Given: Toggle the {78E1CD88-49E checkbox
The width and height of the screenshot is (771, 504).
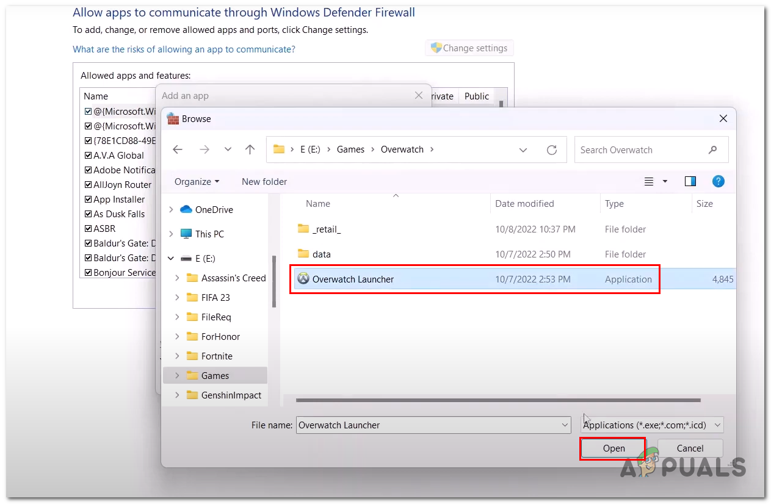Looking at the screenshot, I should coord(88,140).
